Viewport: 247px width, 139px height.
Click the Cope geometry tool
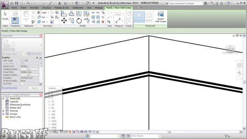tap(42, 12)
